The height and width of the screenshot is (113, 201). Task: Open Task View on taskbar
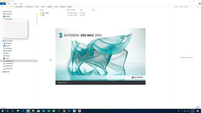click(13, 111)
